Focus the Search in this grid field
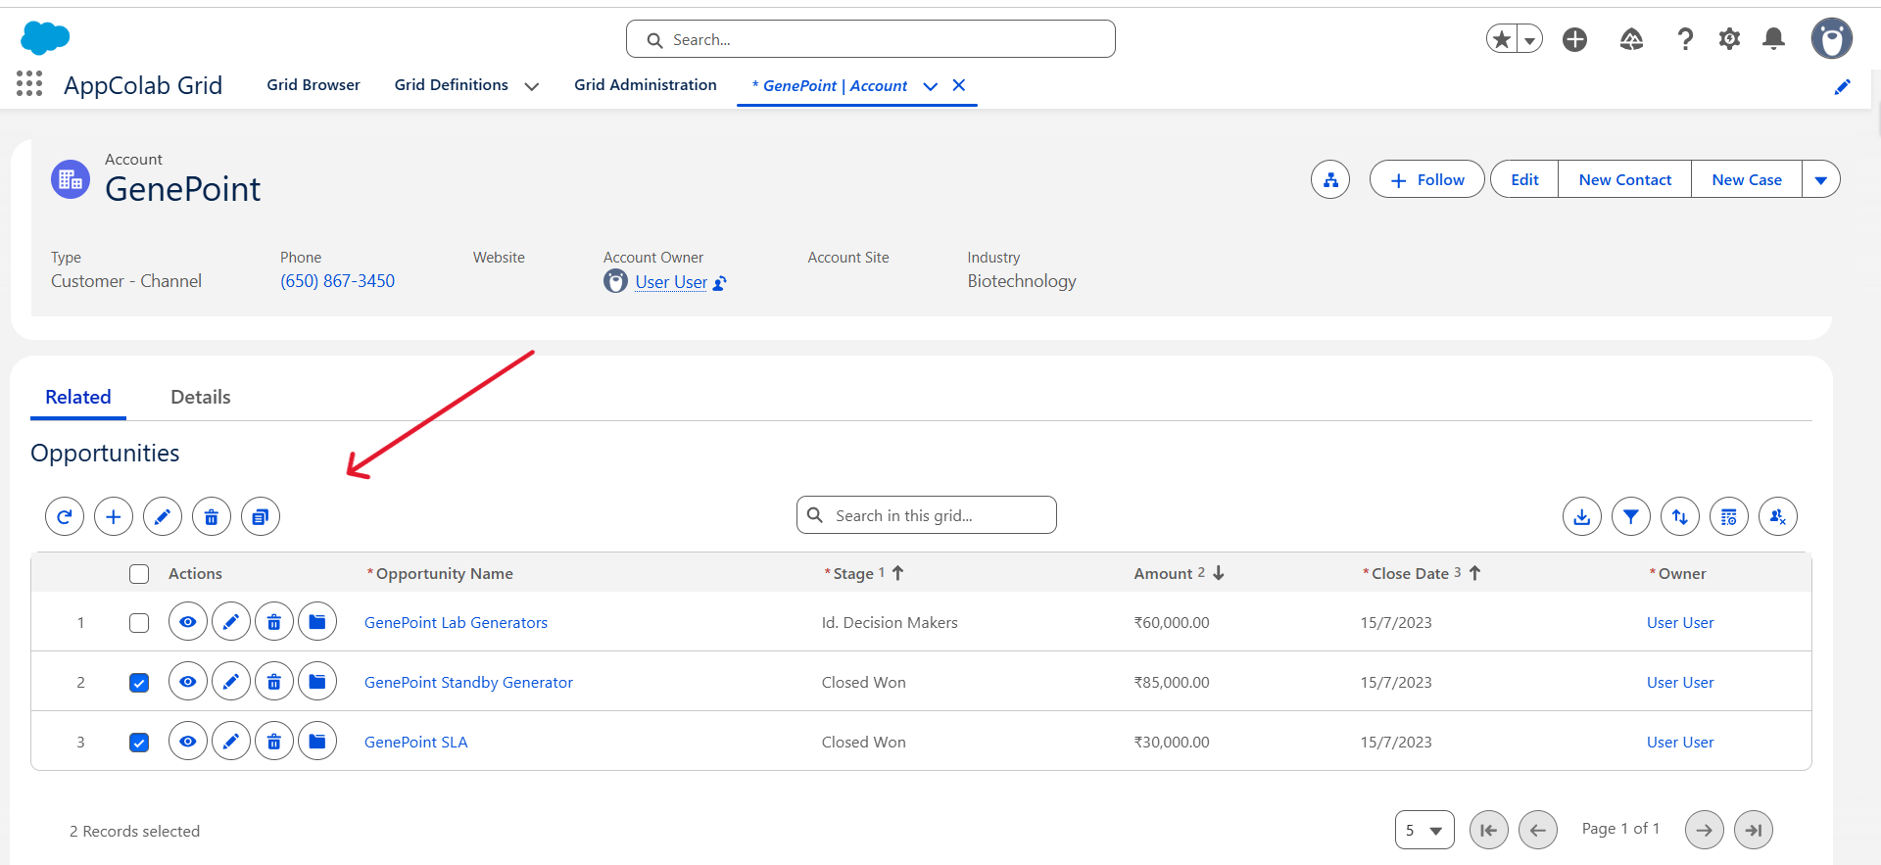The width and height of the screenshot is (1881, 865). click(x=927, y=515)
